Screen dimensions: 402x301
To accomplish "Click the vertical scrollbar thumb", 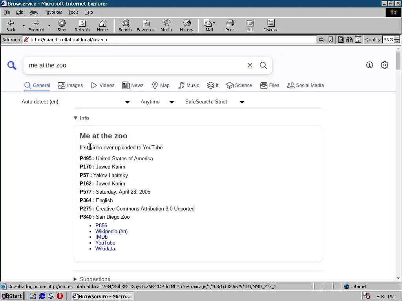I will pyautogui.click(x=398, y=60).
